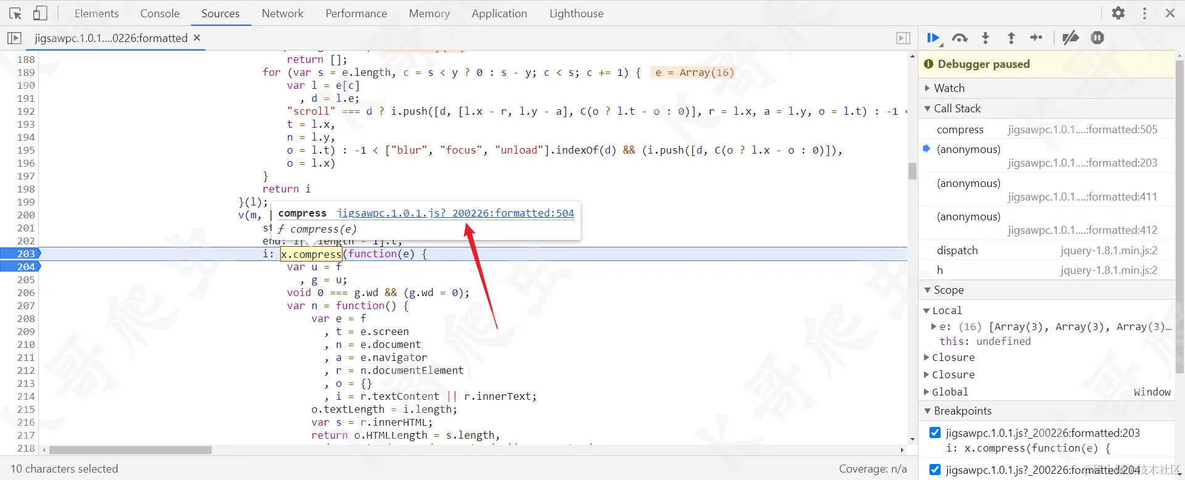Select anonymous frame at formatted:203
Viewport: 1185px width, 480px height.
pyautogui.click(x=1047, y=156)
